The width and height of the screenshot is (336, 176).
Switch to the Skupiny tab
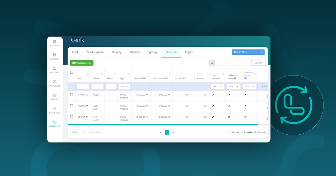pyautogui.click(x=116, y=52)
